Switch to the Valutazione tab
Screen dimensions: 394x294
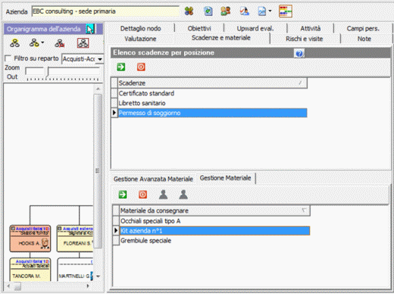click(140, 39)
